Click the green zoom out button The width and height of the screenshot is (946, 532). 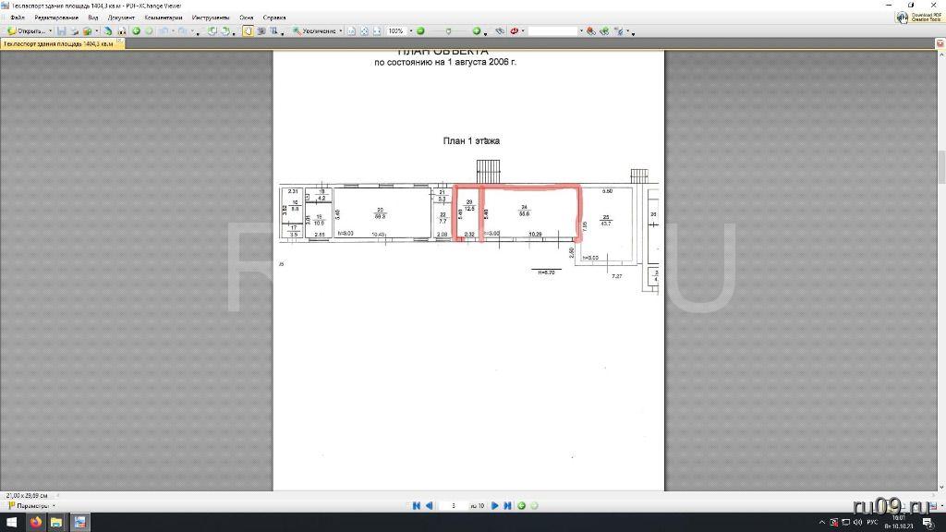click(420, 30)
